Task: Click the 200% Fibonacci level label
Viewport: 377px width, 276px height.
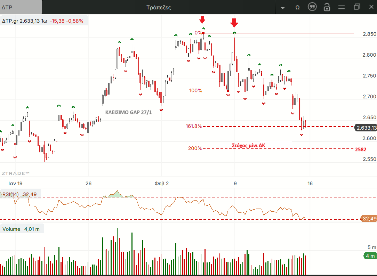Action: 195,148
